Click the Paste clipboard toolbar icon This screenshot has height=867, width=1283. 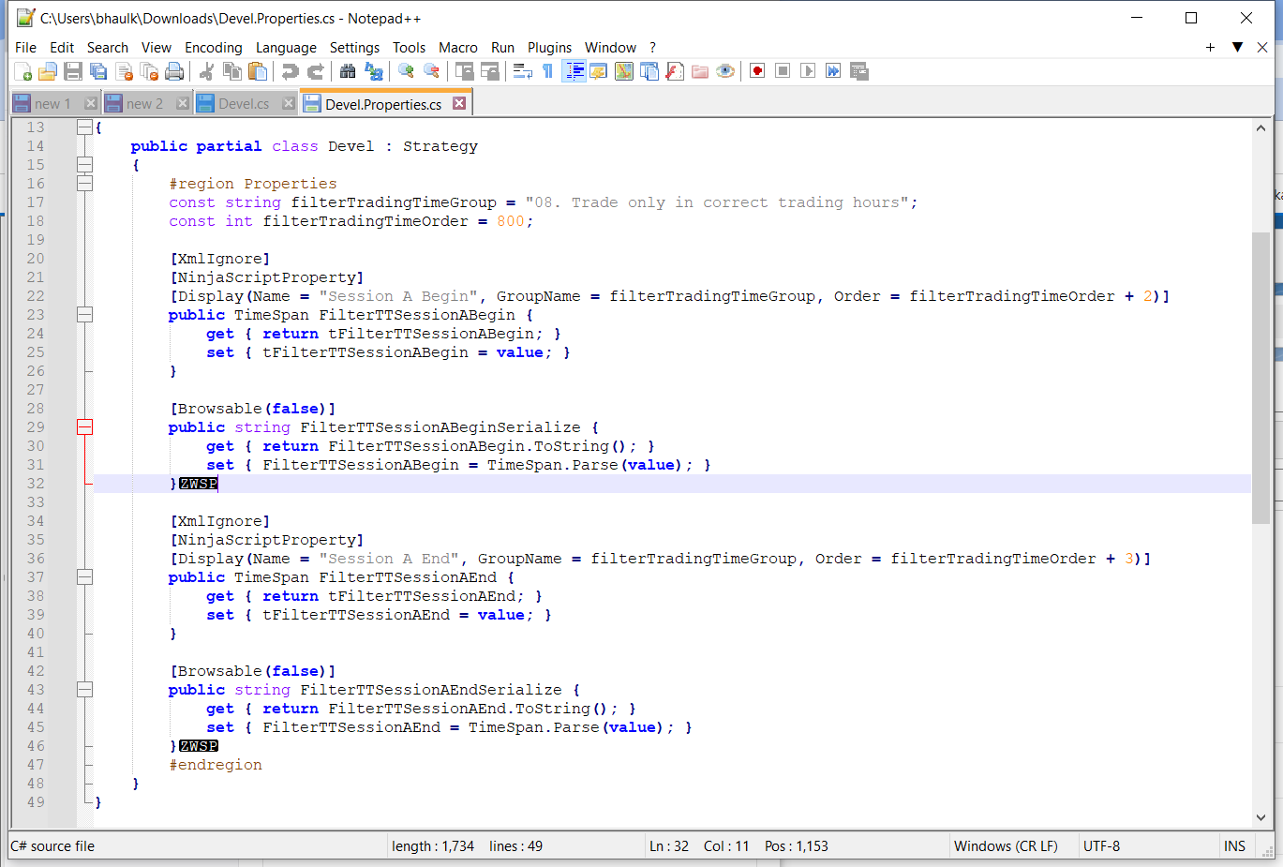pyautogui.click(x=258, y=71)
